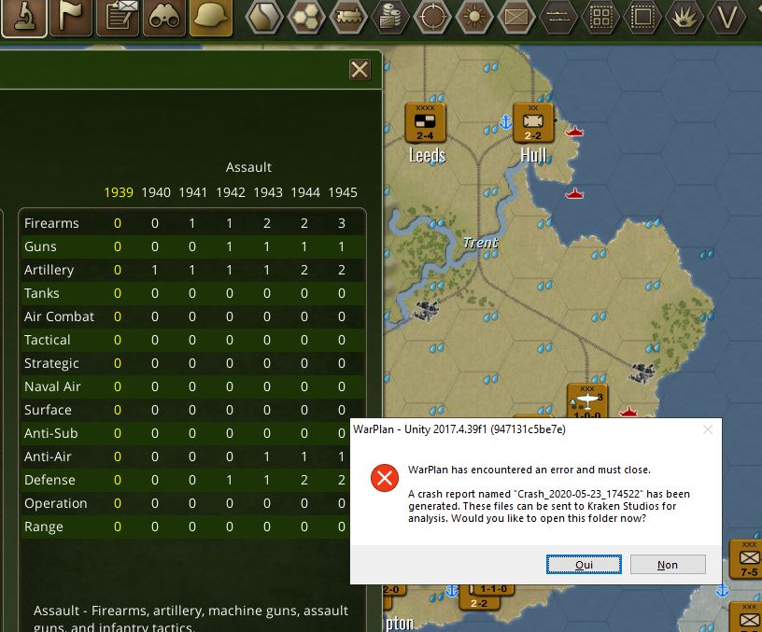Close the WarPlan error dialog
Screen dimensions: 762x632
pos(708,429)
